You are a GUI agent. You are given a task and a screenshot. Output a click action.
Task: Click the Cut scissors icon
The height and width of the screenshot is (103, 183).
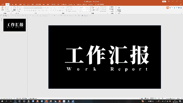[5, 7]
